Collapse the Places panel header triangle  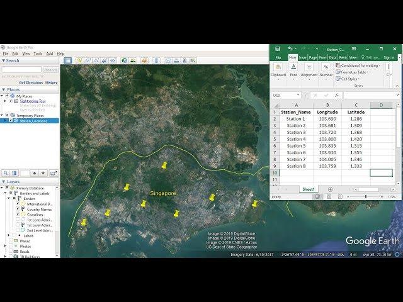click(3, 89)
